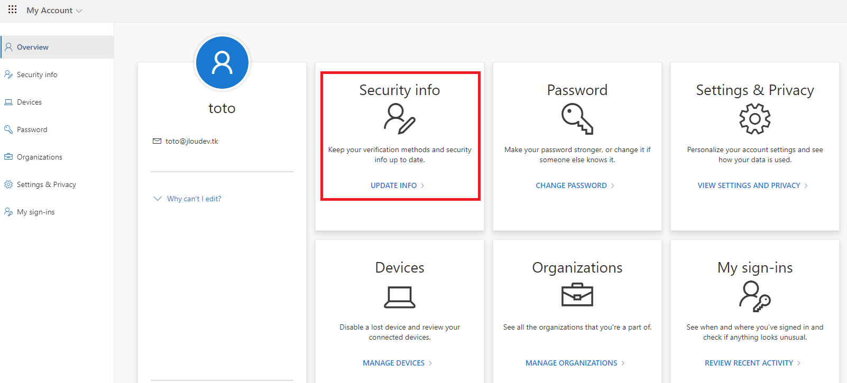
Task: Click the Settings & Privacy gear tile icon
Action: click(755, 119)
